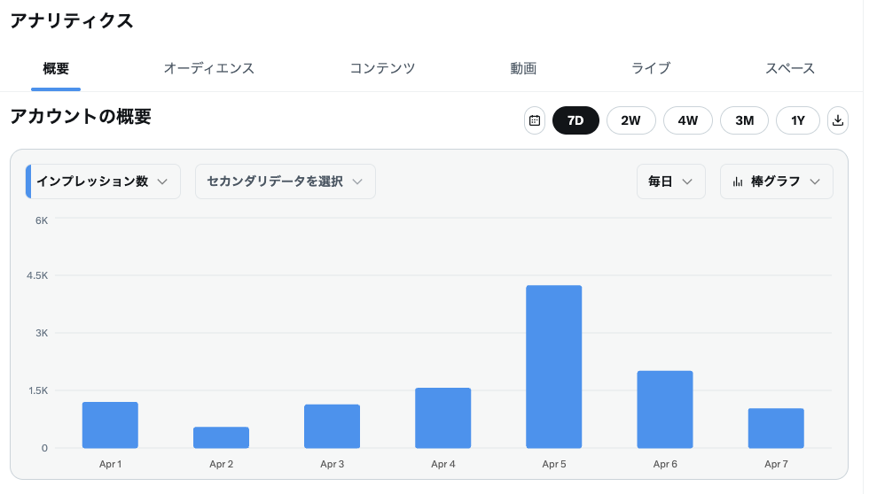Select the 7D time range
The width and height of the screenshot is (869, 494).
click(575, 120)
